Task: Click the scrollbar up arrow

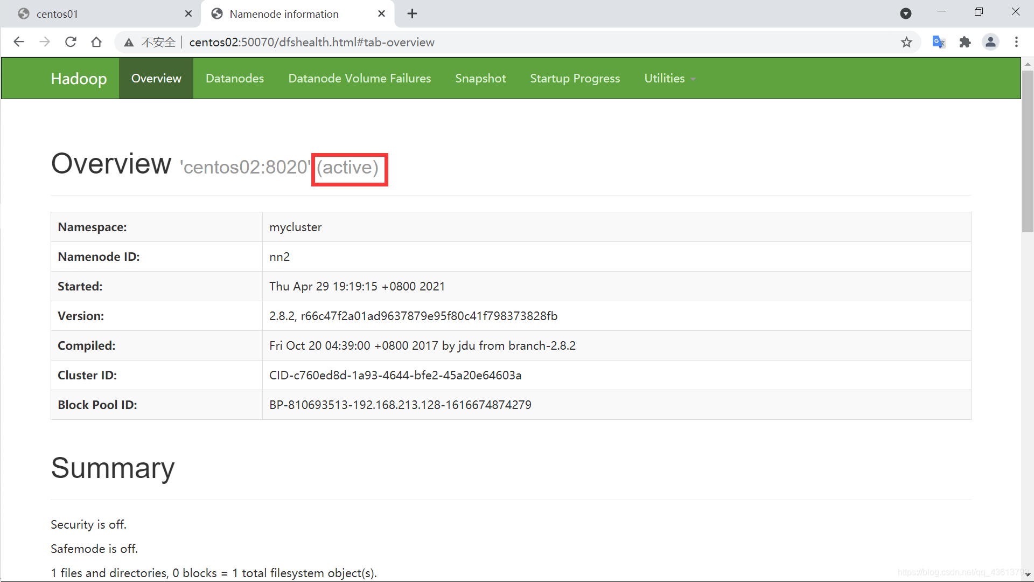Action: [1028, 64]
